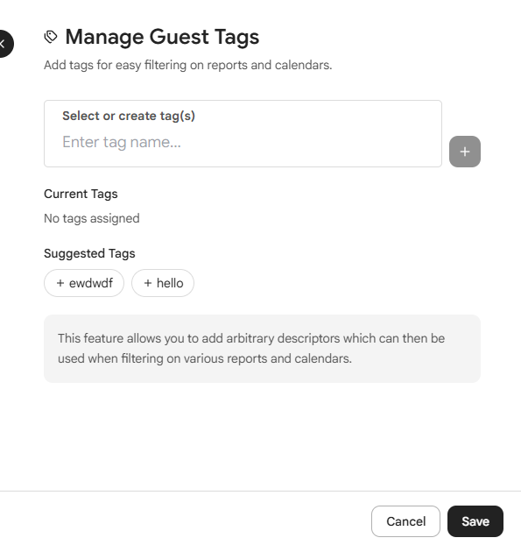The height and width of the screenshot is (545, 521).
Task: Click the subtitle about easy filtering on reports
Action: point(188,65)
